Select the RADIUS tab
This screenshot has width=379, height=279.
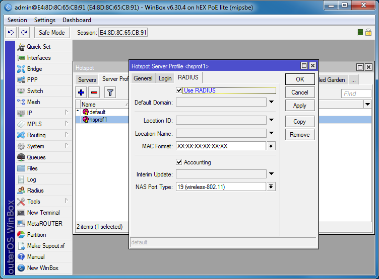pyautogui.click(x=188, y=77)
